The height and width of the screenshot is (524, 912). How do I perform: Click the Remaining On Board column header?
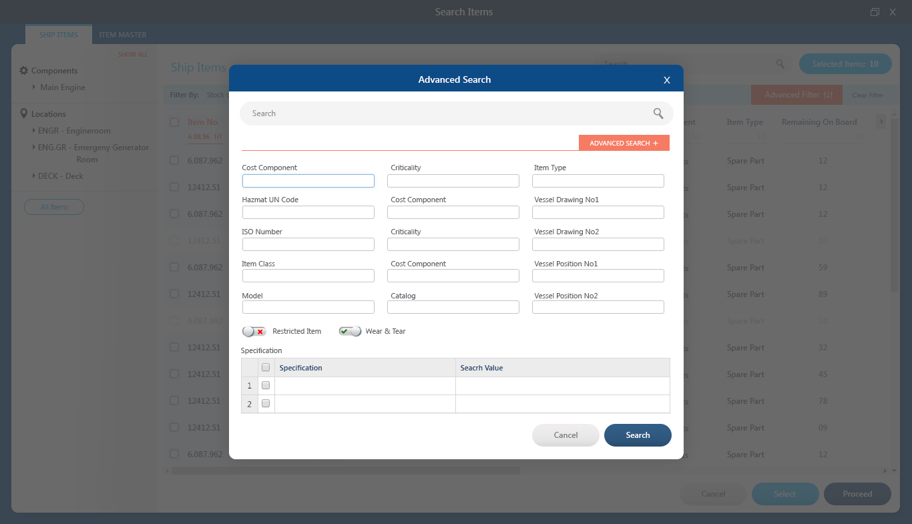[x=819, y=122]
